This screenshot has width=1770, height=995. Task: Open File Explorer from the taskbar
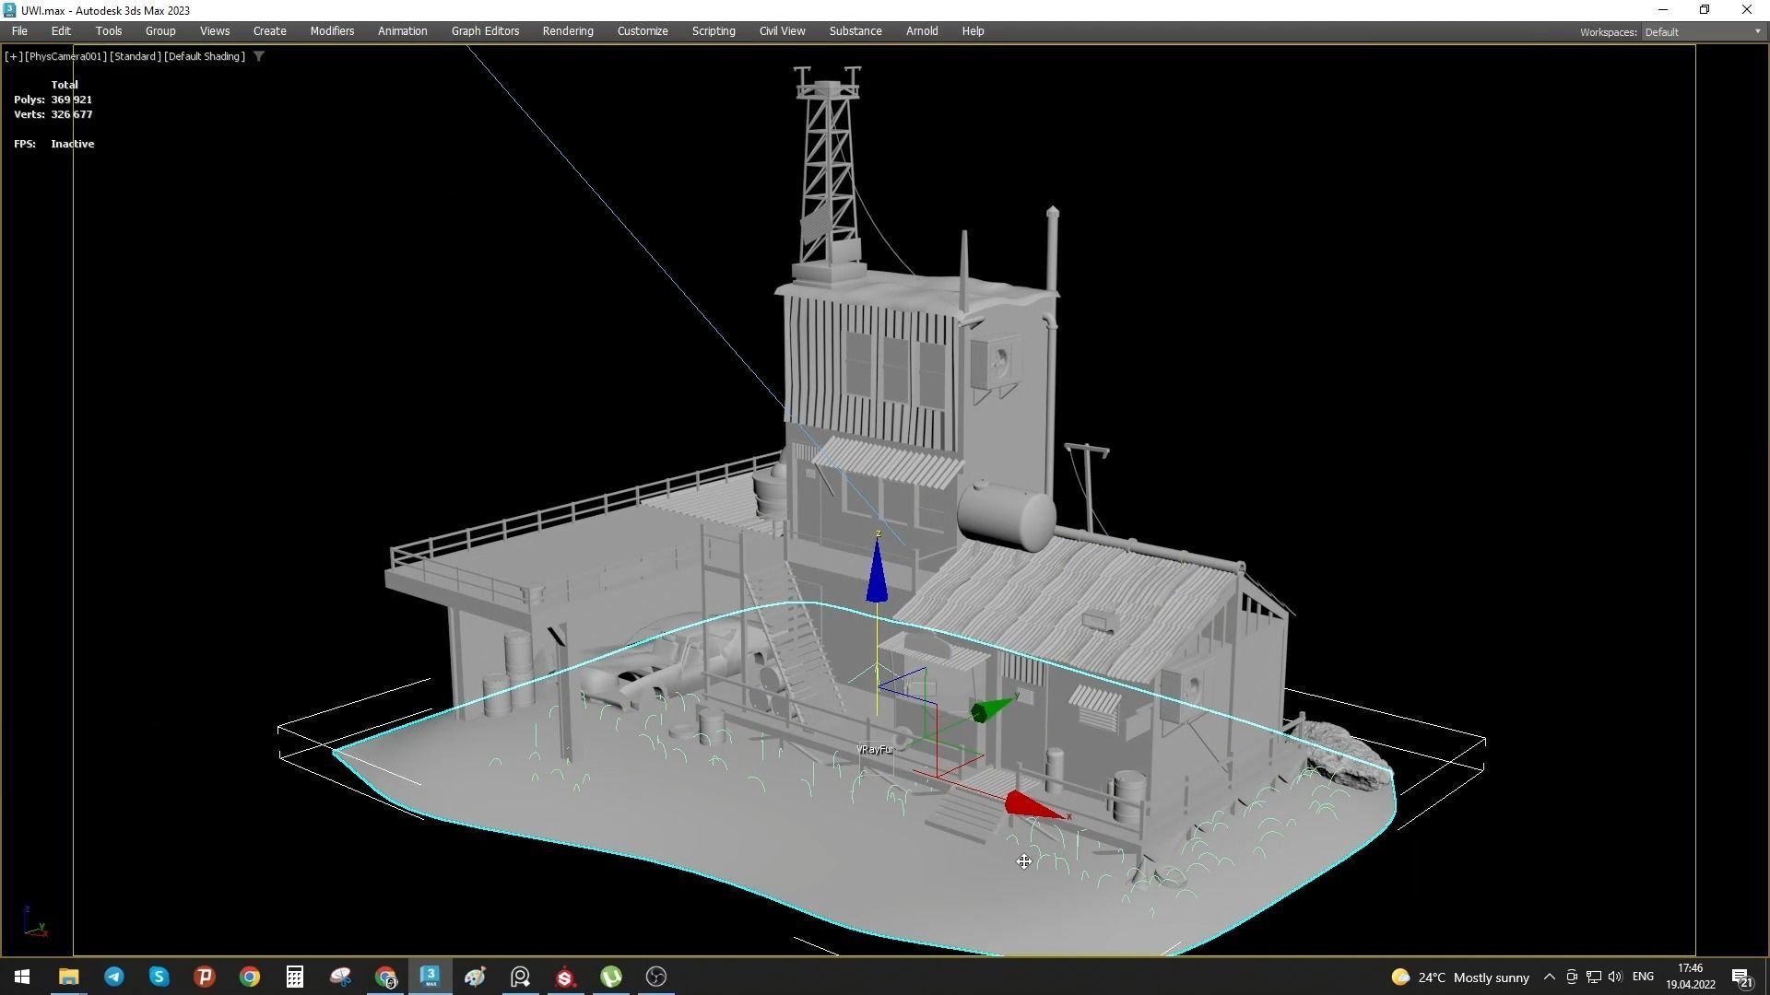(x=68, y=977)
